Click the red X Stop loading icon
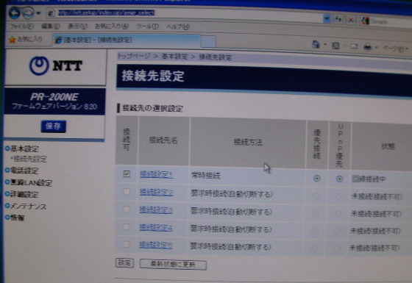412x283 pixels. pyautogui.click(x=351, y=20)
